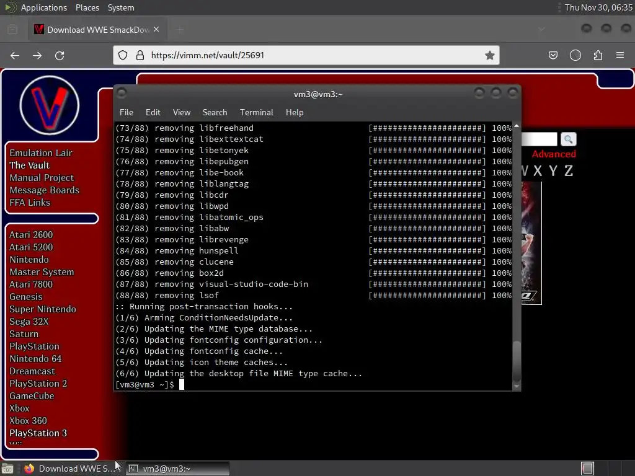Select the Master System link
The image size is (635, 476).
tap(42, 272)
